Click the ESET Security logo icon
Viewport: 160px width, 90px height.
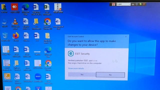pos(71,53)
